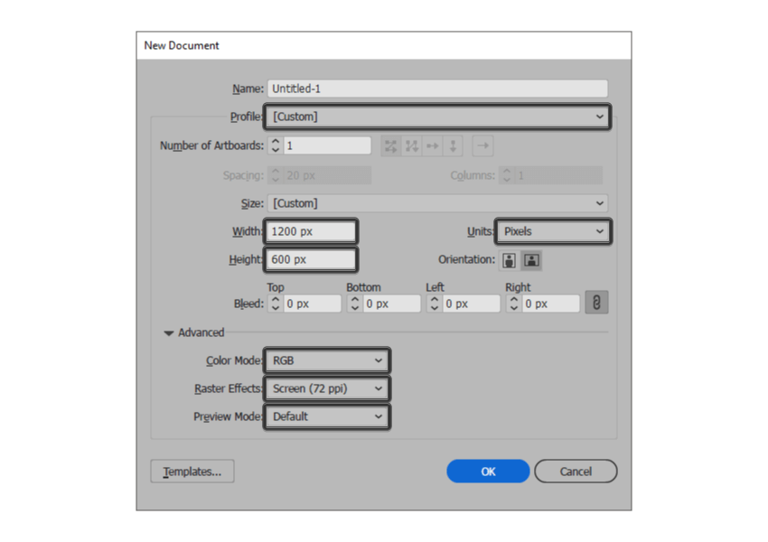Click the Templates... button
Viewport: 768px width, 542px height.
click(192, 471)
